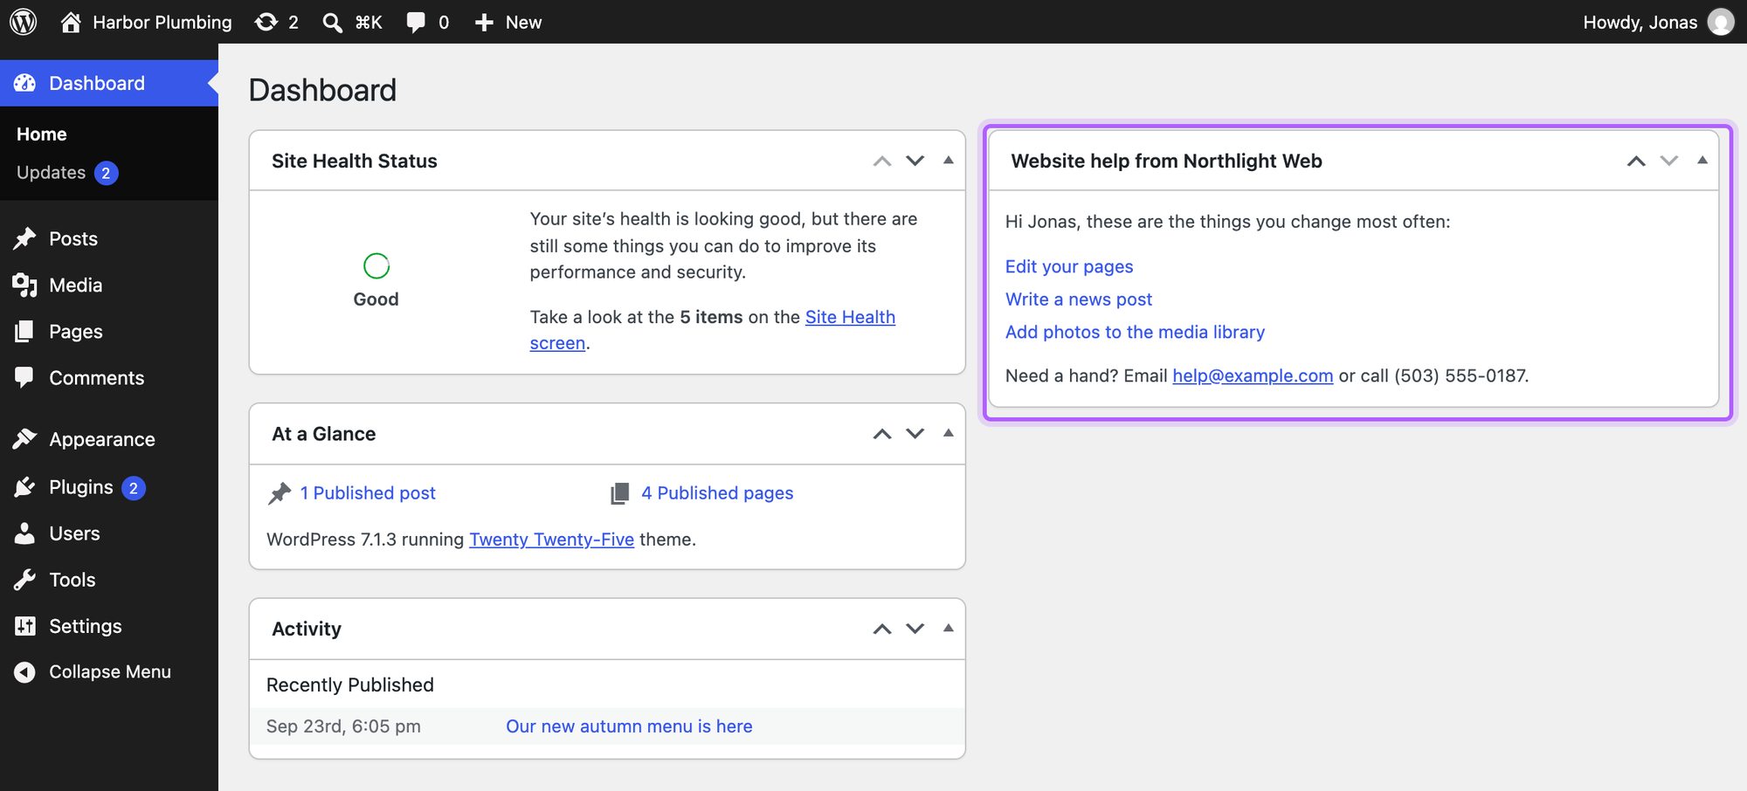
Task: Collapse the Activity panel
Action: pos(948,629)
